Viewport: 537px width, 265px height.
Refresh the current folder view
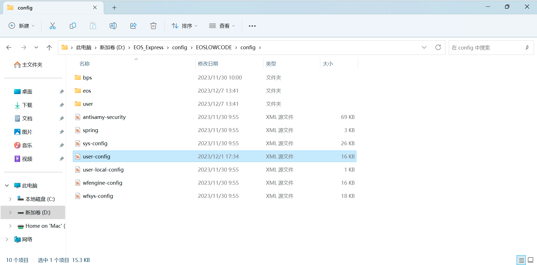click(438, 47)
